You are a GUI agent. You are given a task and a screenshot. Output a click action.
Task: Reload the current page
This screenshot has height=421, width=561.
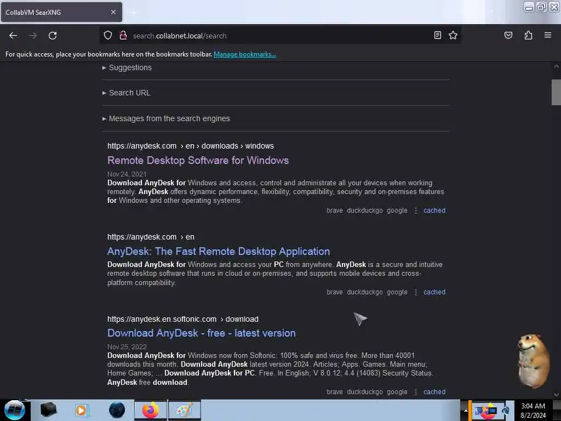53,36
